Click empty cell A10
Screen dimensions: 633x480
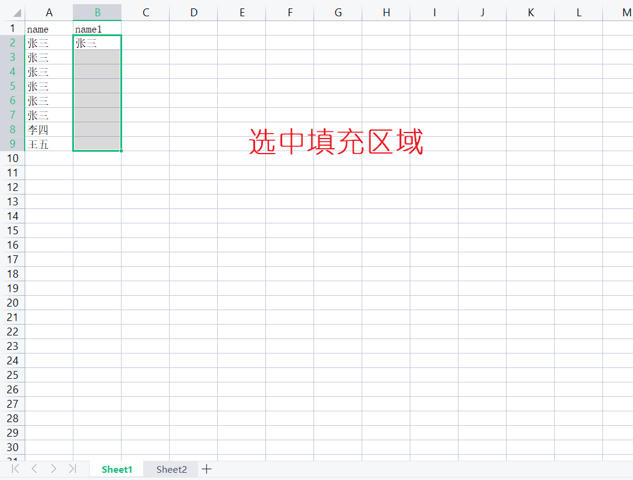[x=49, y=158]
